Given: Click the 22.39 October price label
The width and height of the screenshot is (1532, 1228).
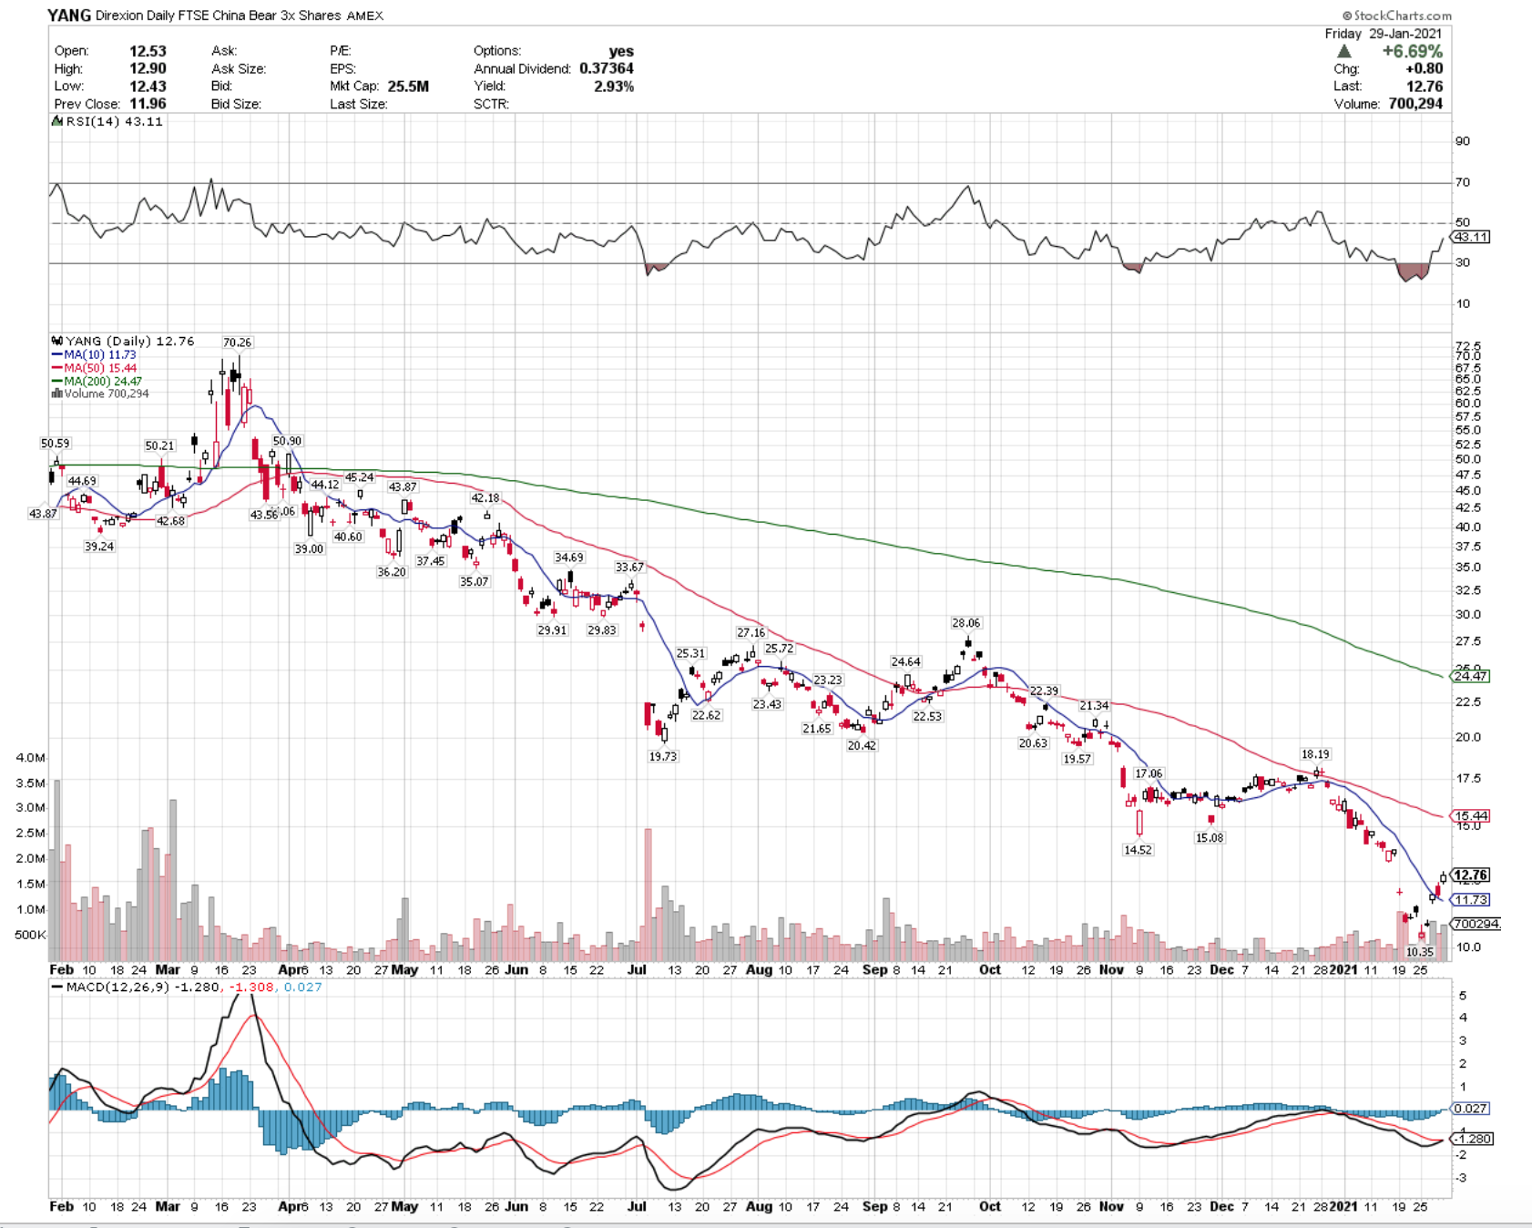Looking at the screenshot, I should [1044, 691].
